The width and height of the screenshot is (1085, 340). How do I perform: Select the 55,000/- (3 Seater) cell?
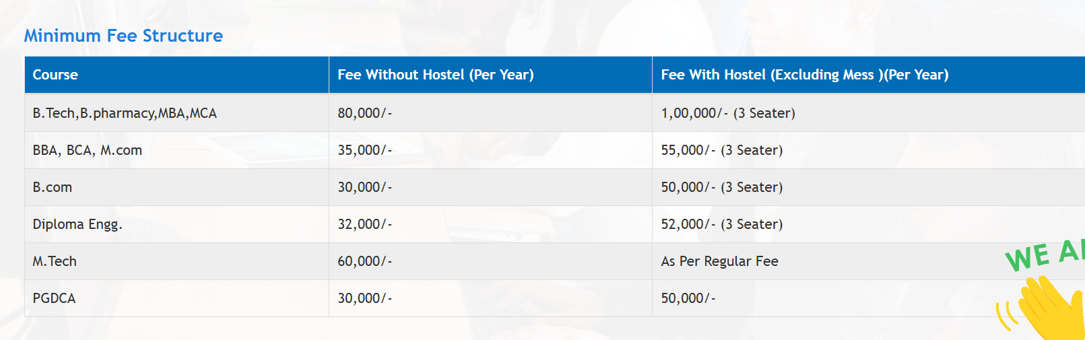pyautogui.click(x=721, y=150)
